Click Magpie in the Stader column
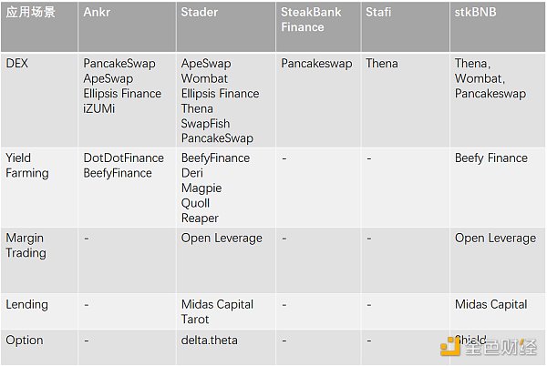This screenshot has width=547, height=366. pos(201,188)
